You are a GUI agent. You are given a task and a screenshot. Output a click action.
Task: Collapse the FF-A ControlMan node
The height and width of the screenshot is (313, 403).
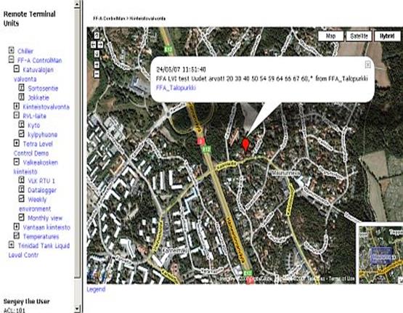tap(11, 60)
